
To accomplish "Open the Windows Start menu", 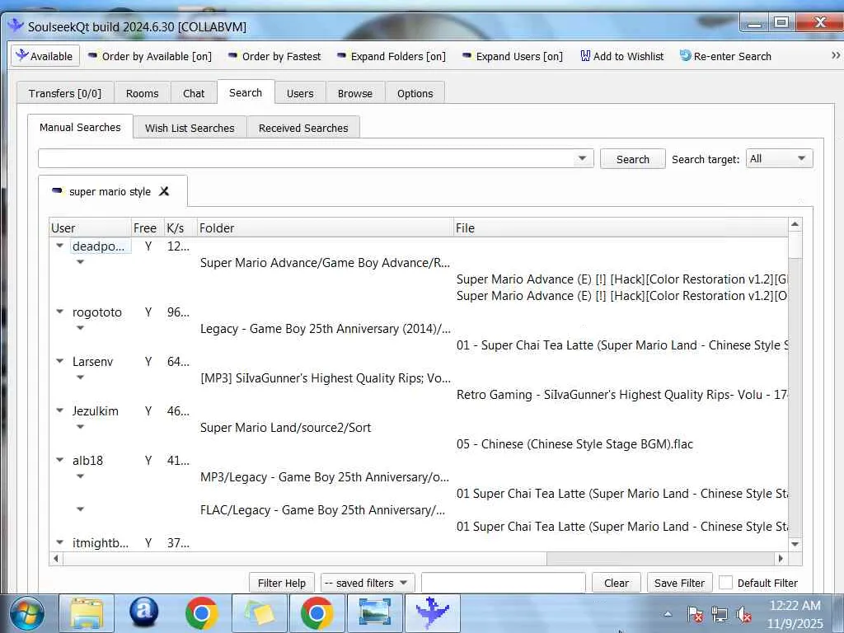I will click(26, 613).
